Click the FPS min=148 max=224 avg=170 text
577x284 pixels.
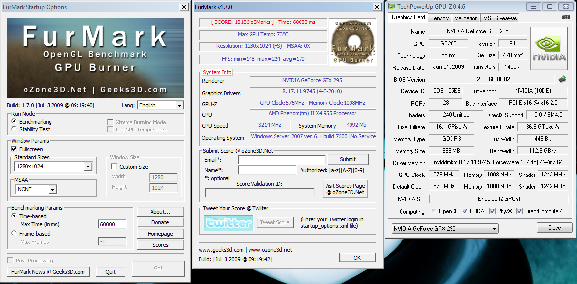(263, 59)
